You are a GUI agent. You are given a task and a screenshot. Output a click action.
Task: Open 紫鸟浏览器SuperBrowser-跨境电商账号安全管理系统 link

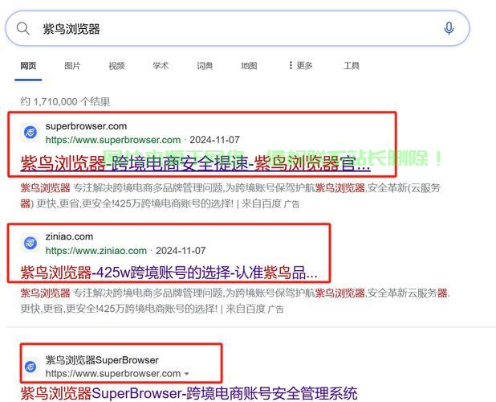189,393
